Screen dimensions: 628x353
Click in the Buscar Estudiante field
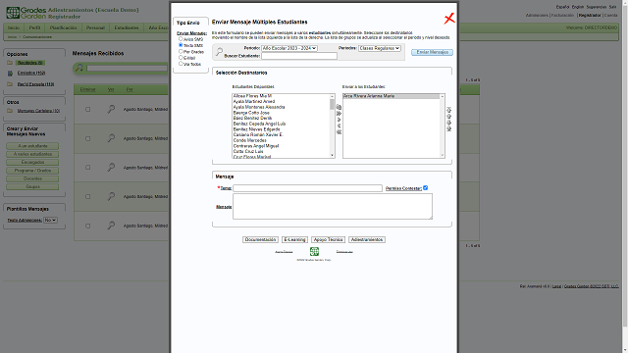[299, 56]
